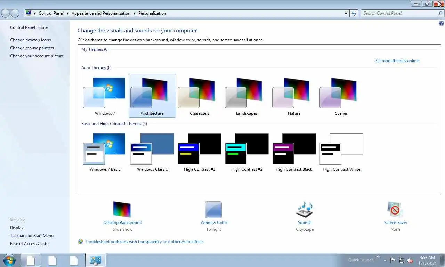Open Taskbar and Start Menu link
Screen dimensions: 445x267
click(x=32, y=236)
